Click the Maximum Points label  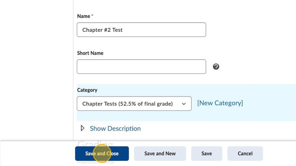click(96, 162)
